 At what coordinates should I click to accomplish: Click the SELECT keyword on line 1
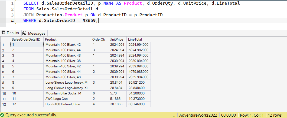[x=31, y=3]
